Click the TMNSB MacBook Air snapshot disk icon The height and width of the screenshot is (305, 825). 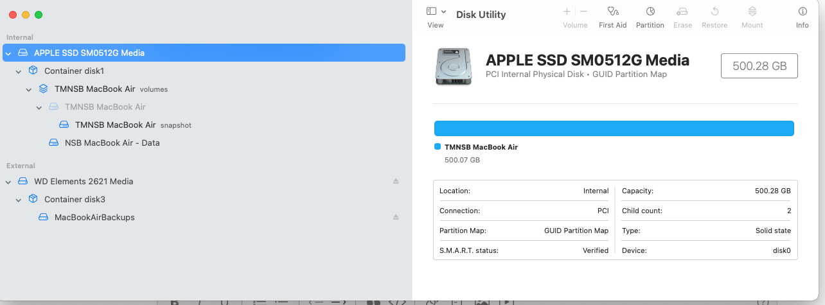[x=64, y=125]
